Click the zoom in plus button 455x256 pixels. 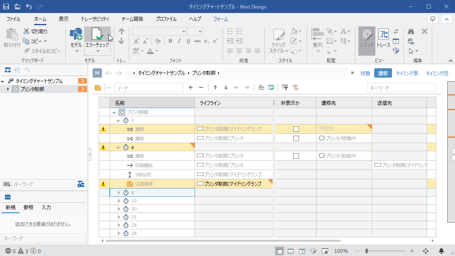[412, 251]
